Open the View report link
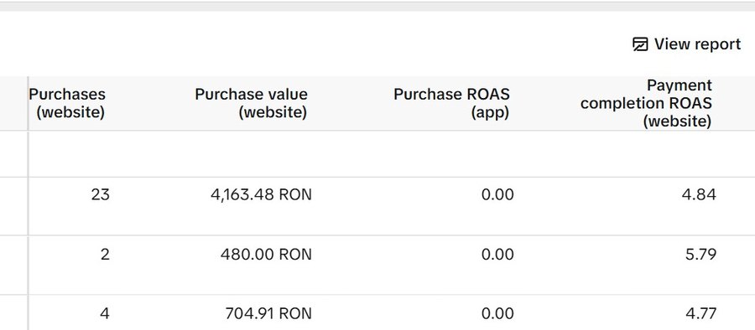Screen dimensions: 755x330 coord(686,44)
